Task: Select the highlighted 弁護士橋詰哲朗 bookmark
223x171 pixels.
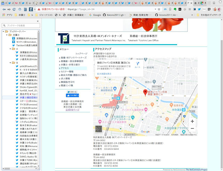Action: [26, 98]
